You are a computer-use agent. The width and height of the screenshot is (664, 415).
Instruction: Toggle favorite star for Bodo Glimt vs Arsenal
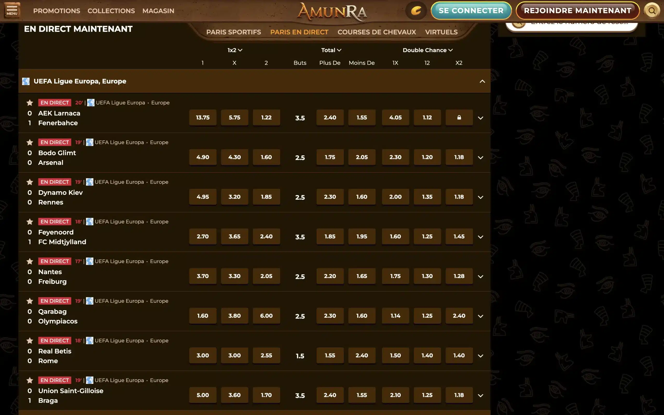pos(30,142)
